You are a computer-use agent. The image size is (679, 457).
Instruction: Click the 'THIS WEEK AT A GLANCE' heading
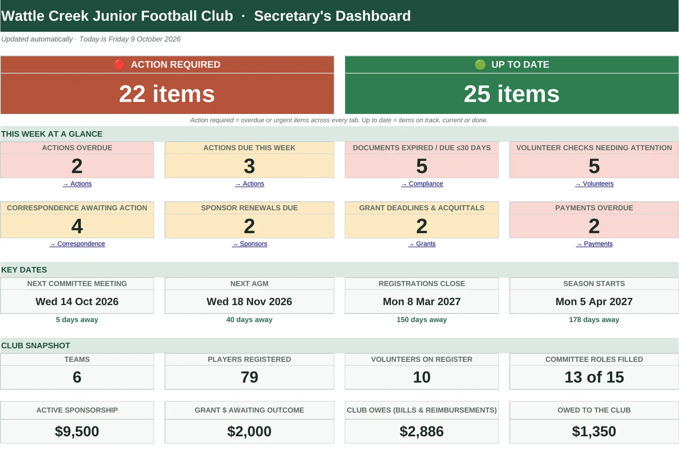pos(52,134)
